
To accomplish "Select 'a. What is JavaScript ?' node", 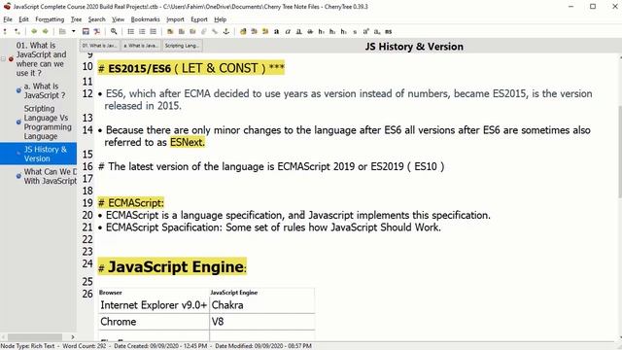I will point(45,90).
